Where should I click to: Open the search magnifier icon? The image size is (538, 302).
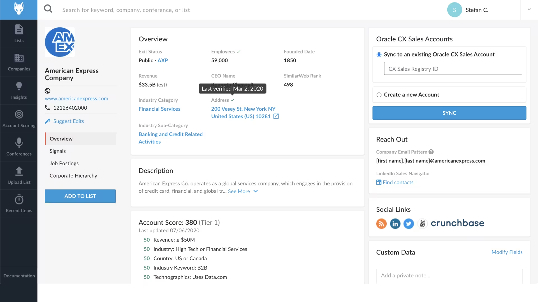click(48, 9)
